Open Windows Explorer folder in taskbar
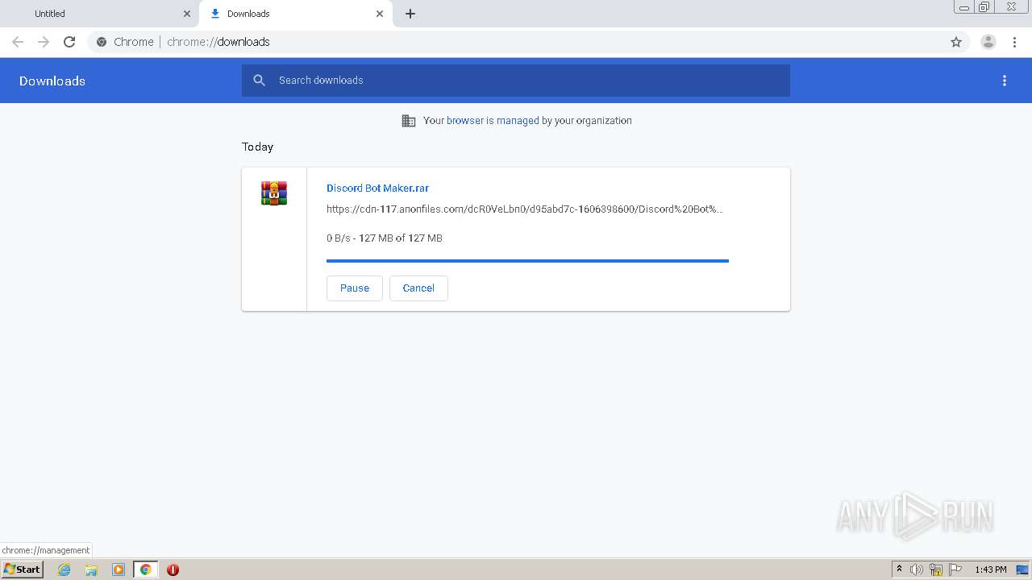The height and width of the screenshot is (580, 1032). 91,570
